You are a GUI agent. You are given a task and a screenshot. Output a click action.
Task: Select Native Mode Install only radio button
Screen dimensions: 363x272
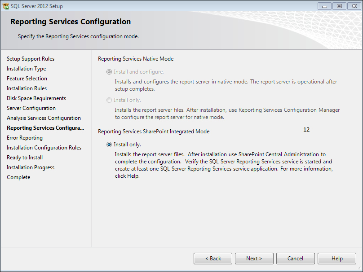click(x=109, y=100)
